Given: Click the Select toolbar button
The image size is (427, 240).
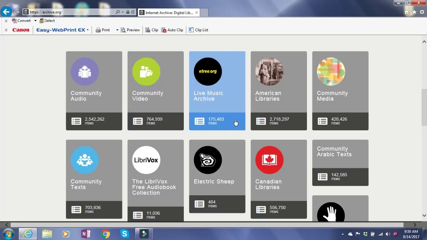Looking at the screenshot, I should (47, 21).
